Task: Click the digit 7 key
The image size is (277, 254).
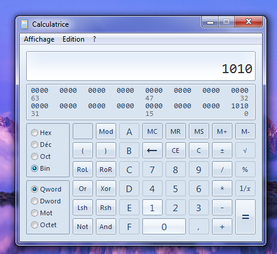Action: (x=152, y=170)
